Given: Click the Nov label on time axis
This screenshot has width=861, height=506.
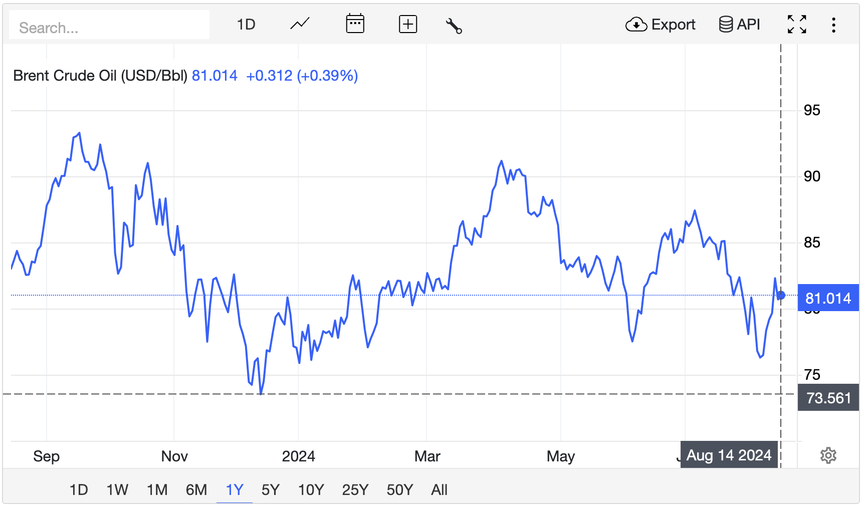Looking at the screenshot, I should pyautogui.click(x=174, y=456).
